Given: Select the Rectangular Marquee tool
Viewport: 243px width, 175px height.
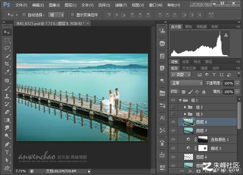Looking at the screenshot, I should 7,40.
